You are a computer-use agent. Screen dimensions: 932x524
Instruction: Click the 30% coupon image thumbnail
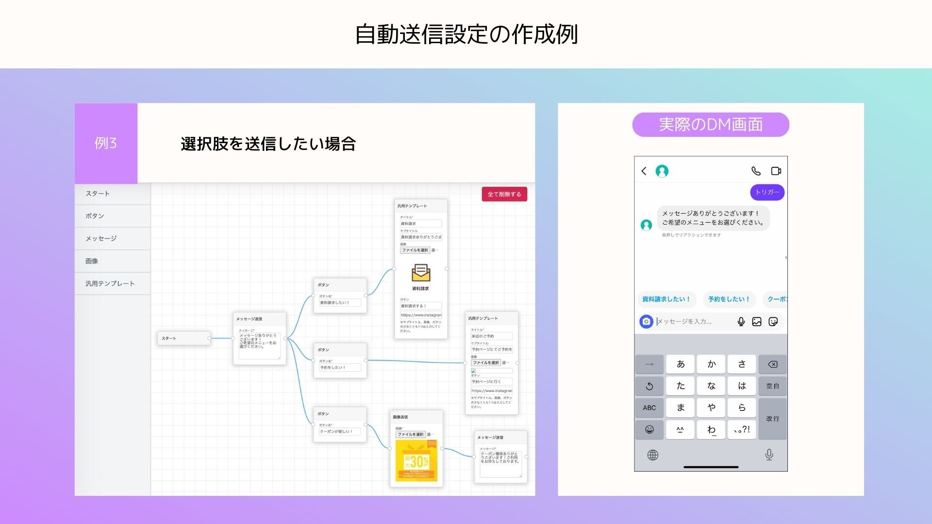pyautogui.click(x=416, y=461)
